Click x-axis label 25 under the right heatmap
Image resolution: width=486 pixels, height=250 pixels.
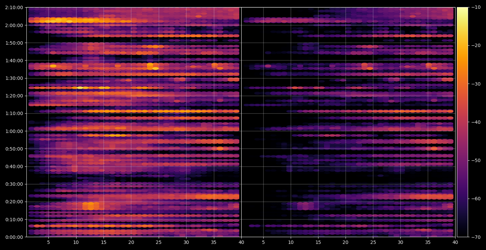click(373, 242)
